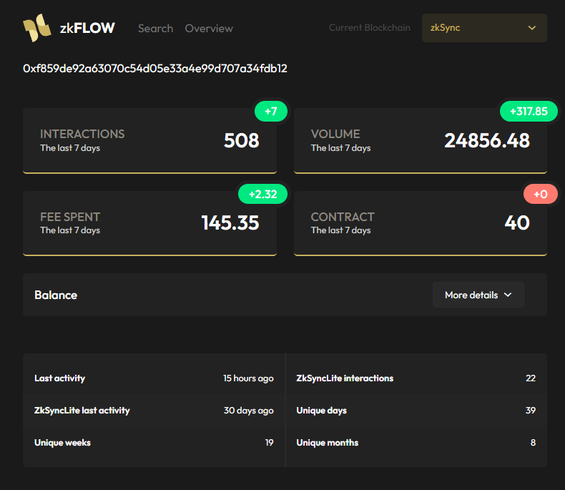Image resolution: width=565 pixels, height=490 pixels.
Task: Click the Unique days label
Action: (x=321, y=411)
